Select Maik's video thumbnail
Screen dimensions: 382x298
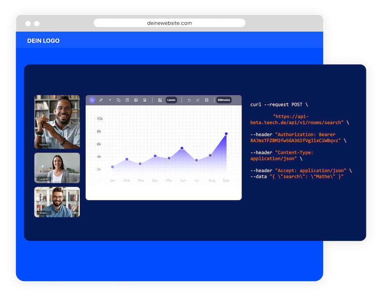point(57,202)
